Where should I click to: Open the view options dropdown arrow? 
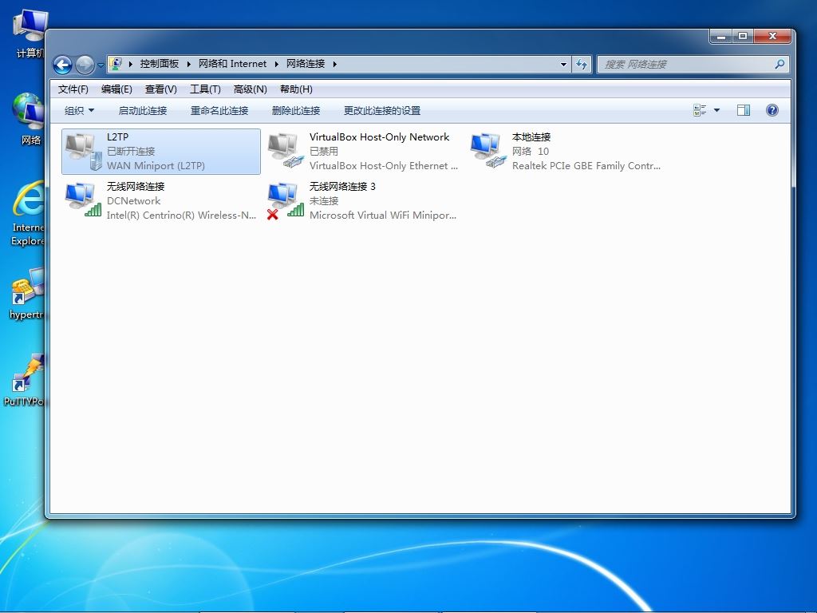coord(716,110)
